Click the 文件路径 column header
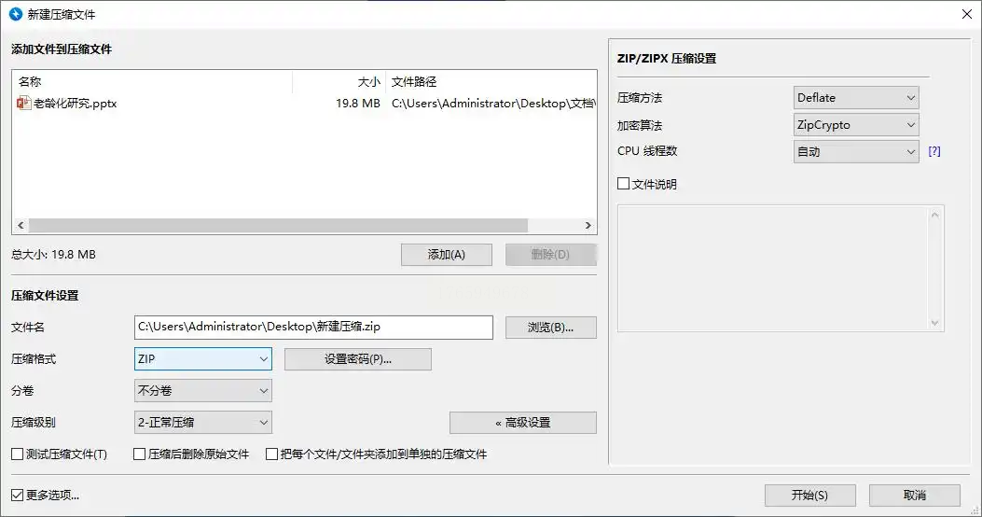Image resolution: width=982 pixels, height=517 pixels. click(x=491, y=81)
